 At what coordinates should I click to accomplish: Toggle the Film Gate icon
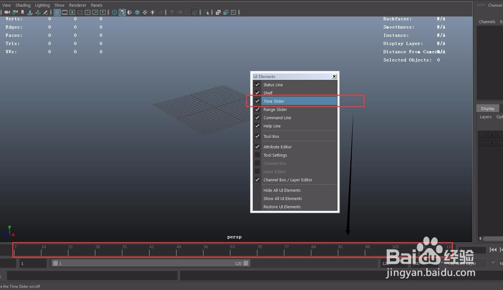64,12
